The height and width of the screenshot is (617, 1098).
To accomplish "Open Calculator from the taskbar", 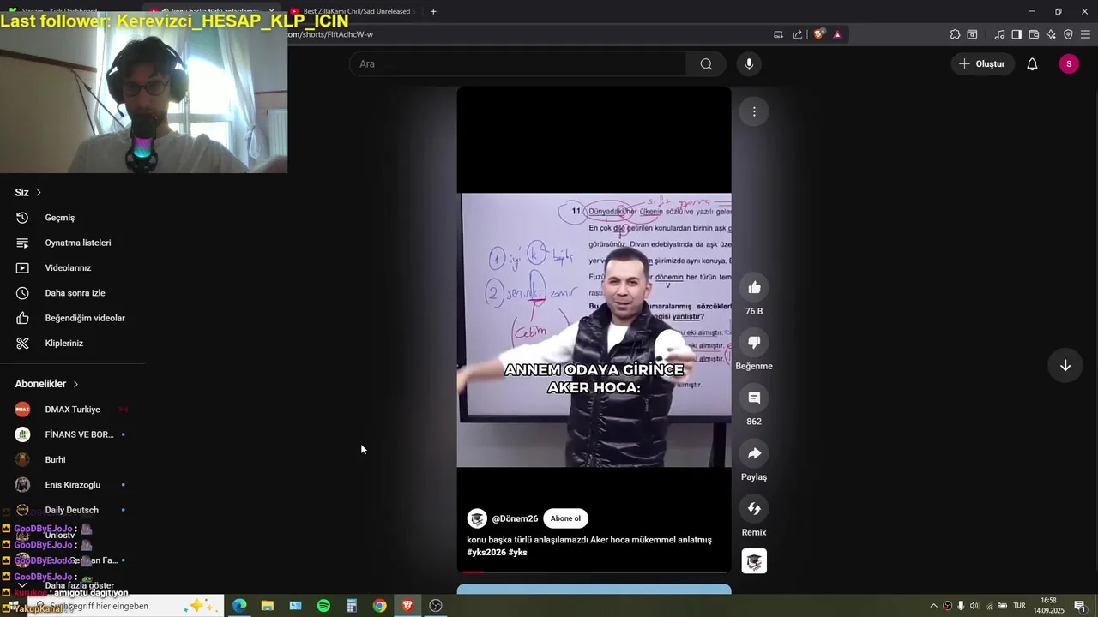I will point(352,606).
